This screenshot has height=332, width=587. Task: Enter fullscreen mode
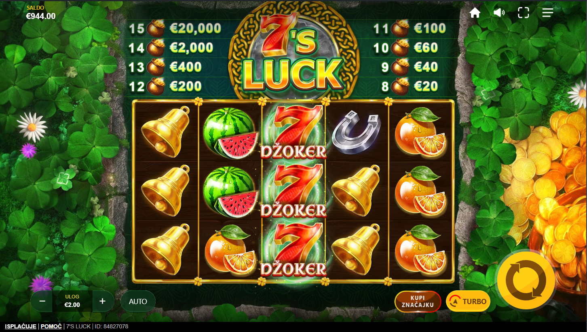tap(524, 13)
